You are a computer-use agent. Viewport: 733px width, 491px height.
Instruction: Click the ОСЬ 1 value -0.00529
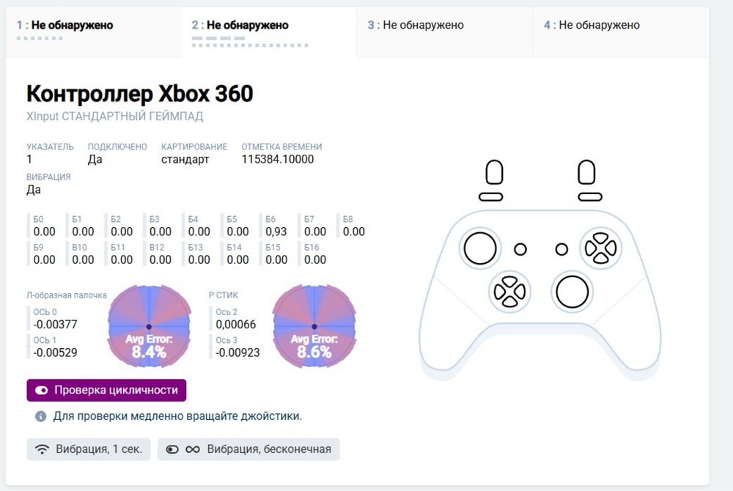[x=55, y=352]
